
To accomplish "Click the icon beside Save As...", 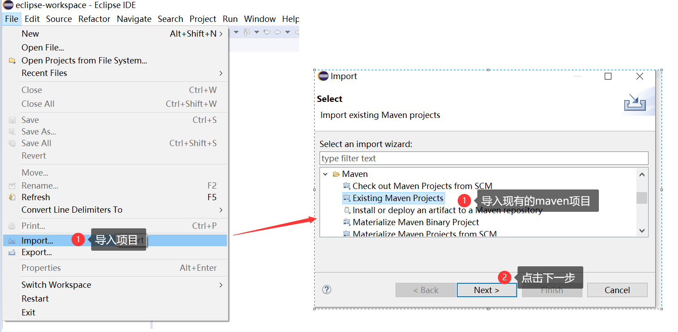I will click(x=12, y=132).
